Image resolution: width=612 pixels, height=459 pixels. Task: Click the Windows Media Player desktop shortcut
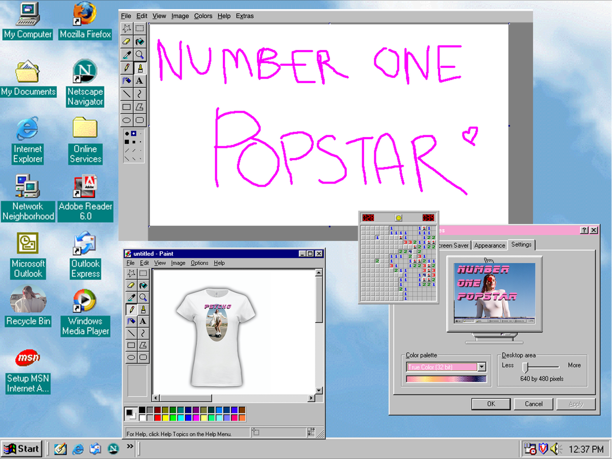click(x=85, y=312)
